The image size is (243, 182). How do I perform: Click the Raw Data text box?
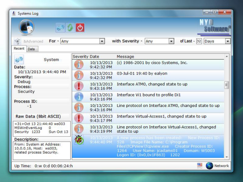(x=42, y=129)
